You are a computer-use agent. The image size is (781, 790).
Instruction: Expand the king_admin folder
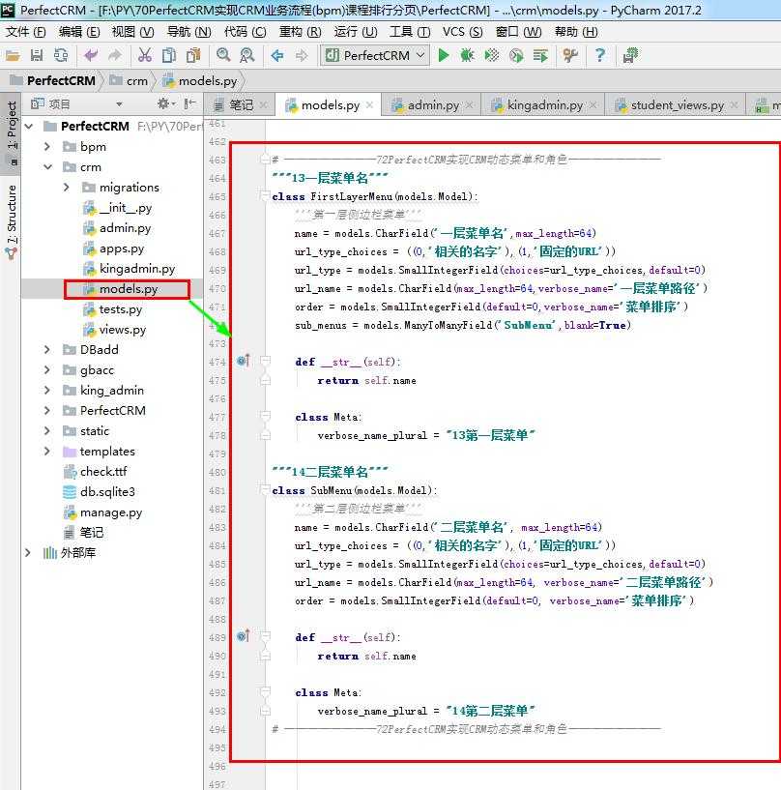coord(46,391)
